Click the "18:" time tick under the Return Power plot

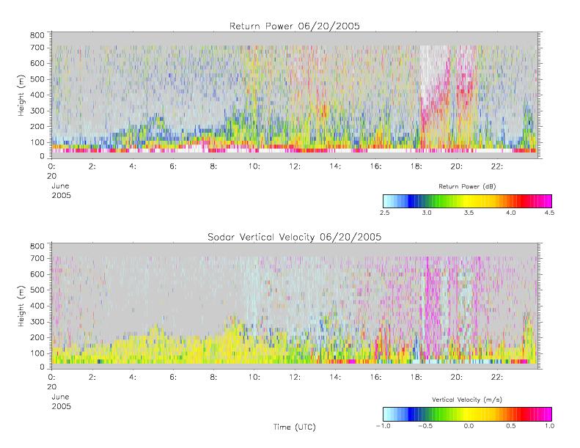416,166
